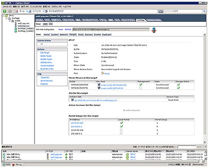Screen dimensions: 209x167
Task: Click the Alarms icon in status bar
Action: coord(13,164)
